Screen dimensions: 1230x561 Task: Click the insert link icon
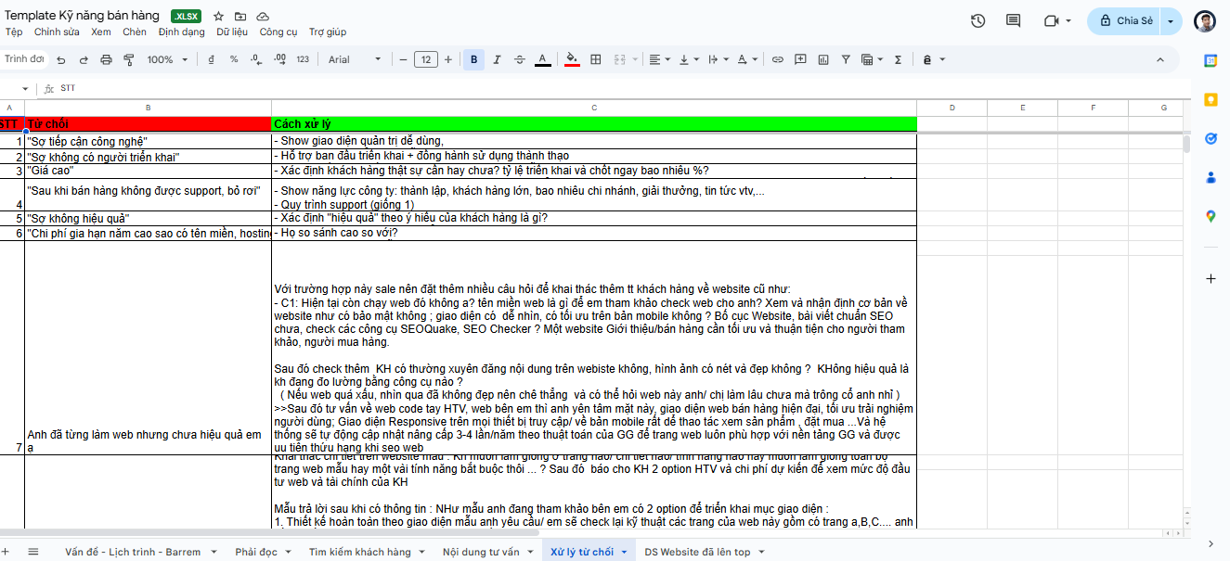(778, 59)
